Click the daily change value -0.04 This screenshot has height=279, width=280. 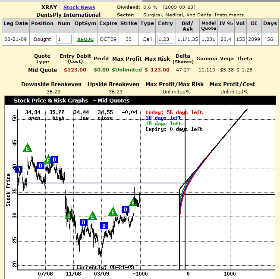[x=129, y=112]
